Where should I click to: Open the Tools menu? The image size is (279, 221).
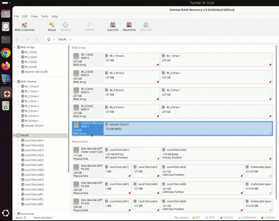click(45, 17)
